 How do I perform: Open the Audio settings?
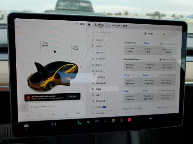[99, 107]
